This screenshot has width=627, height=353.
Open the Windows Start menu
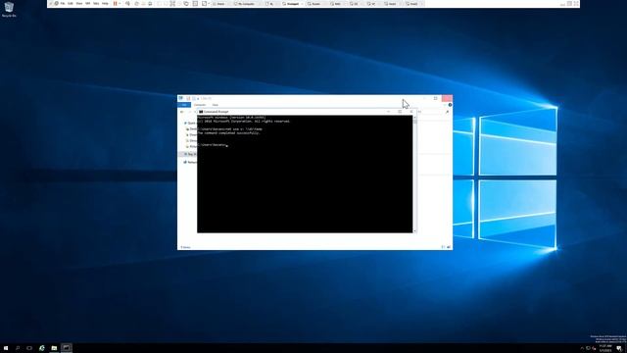tap(6, 348)
